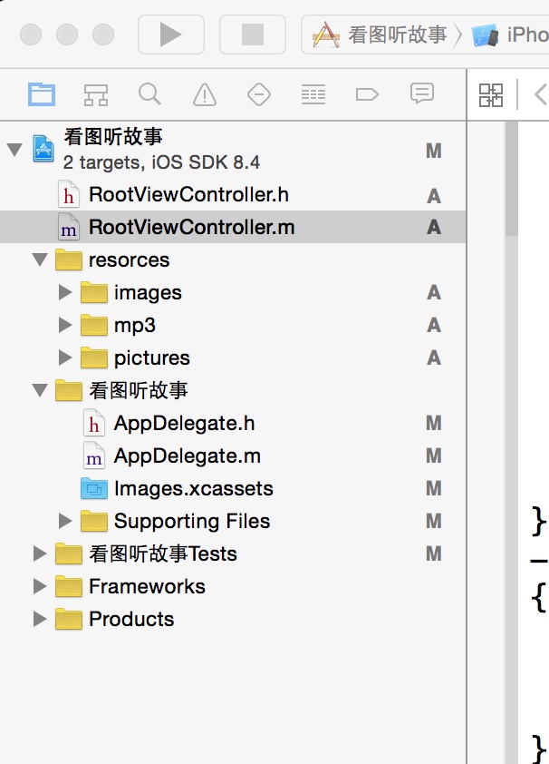Open AppDelegate.m

(188, 456)
